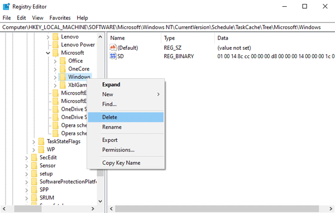Screen dimensions: 335x213
Task: Click the SPP folder icon
Action: click(x=34, y=190)
